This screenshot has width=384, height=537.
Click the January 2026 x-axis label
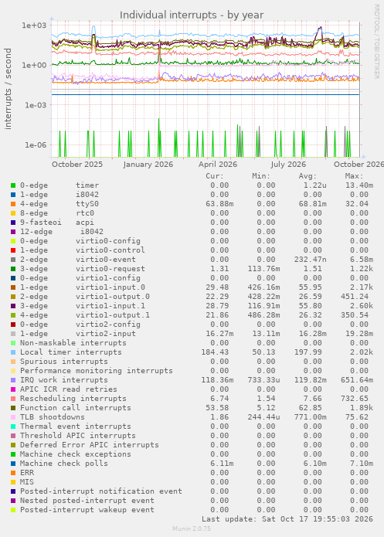tap(148, 165)
